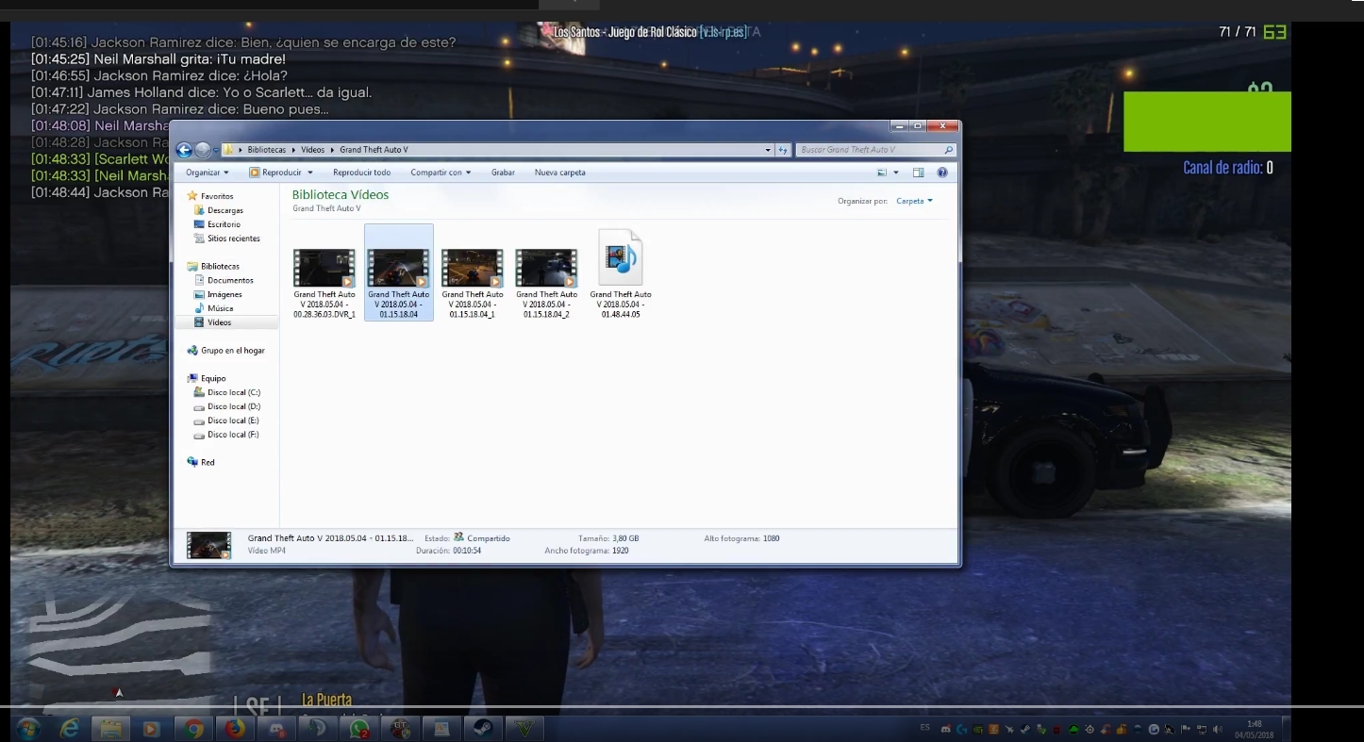Screen dimensions: 1364x742
Task: Open Google Chrome from the taskbar
Action: coord(194,729)
